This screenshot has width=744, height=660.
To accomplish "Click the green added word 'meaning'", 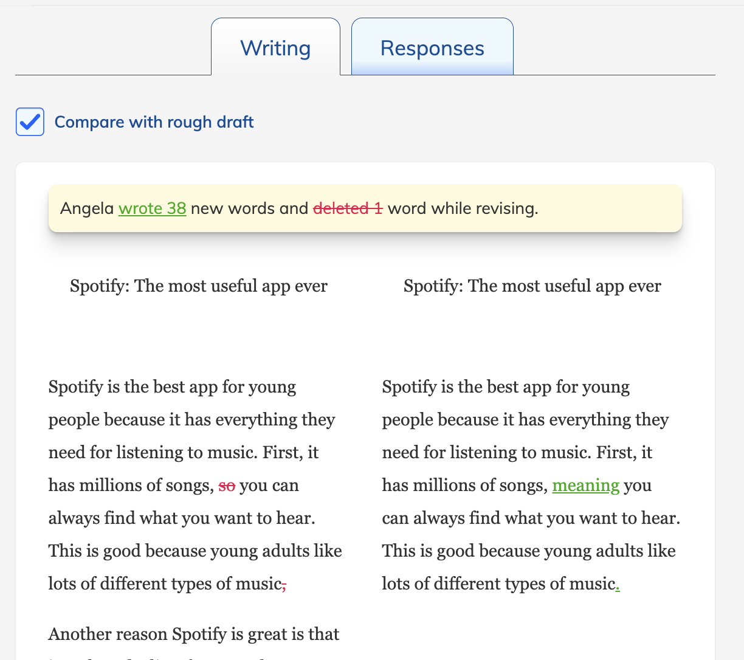I will (585, 486).
